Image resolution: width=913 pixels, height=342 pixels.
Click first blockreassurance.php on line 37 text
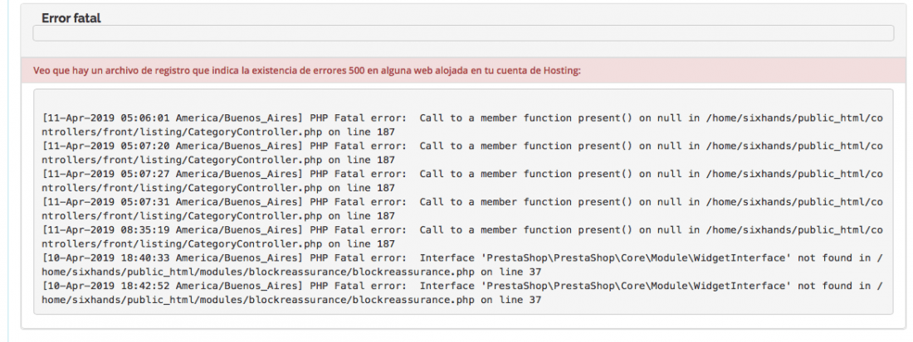coord(445,272)
